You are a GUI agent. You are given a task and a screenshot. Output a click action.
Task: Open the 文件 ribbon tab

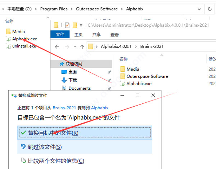pos(60,35)
